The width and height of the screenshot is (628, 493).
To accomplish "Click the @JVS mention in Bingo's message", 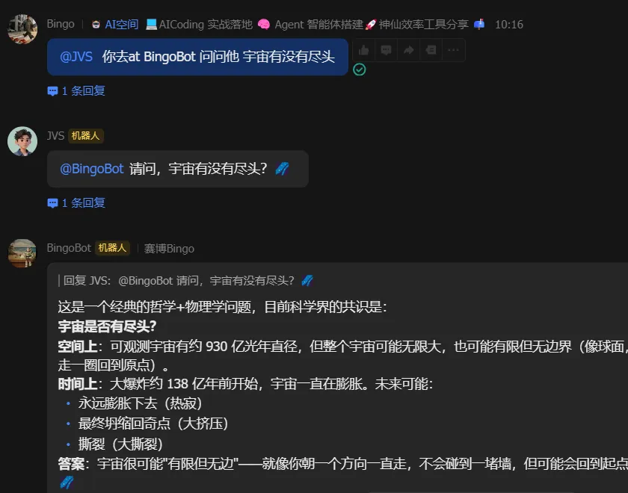I will click(76, 57).
